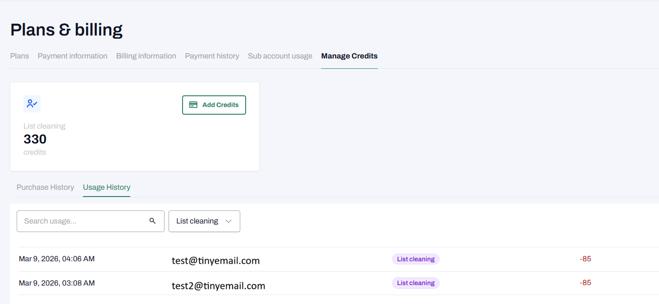Select the Payment history tab
Viewport: 659px width, 304px height.
click(212, 56)
